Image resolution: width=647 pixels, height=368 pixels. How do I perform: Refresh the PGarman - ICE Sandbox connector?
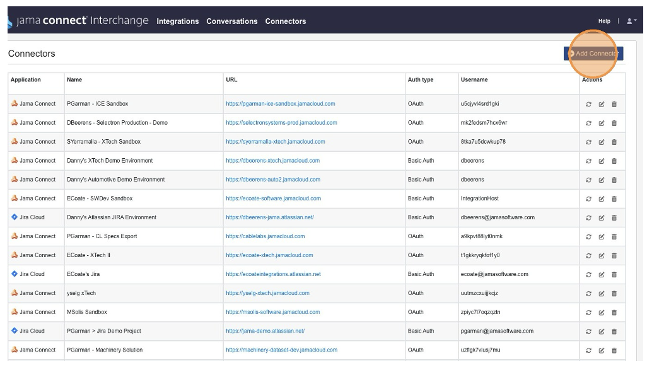pyautogui.click(x=588, y=104)
